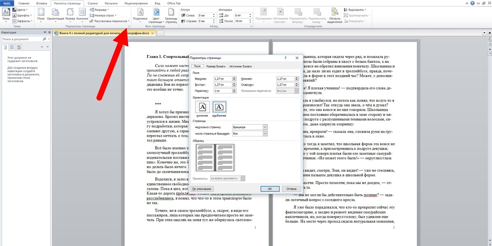Open the несколько страниц dropdown showing Брошюра
This screenshot has height=246, width=492.
264,127
